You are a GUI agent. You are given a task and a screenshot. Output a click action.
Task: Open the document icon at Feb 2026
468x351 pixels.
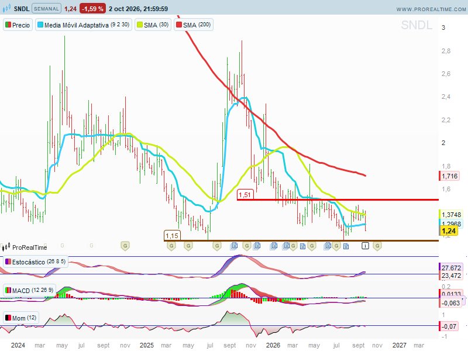tap(286, 246)
